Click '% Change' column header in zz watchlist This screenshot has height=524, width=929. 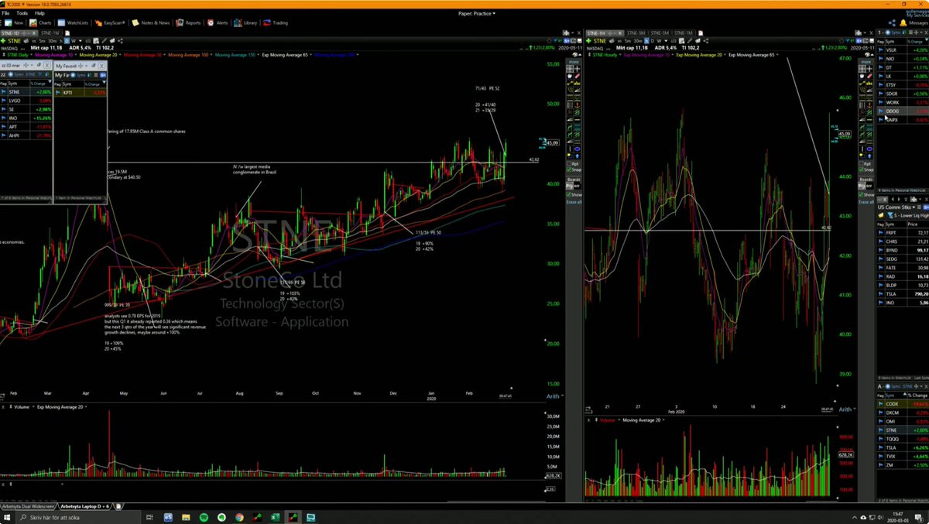click(39, 83)
